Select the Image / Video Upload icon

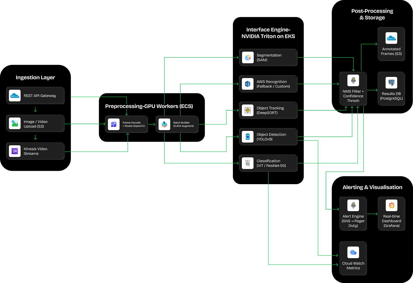(15, 123)
